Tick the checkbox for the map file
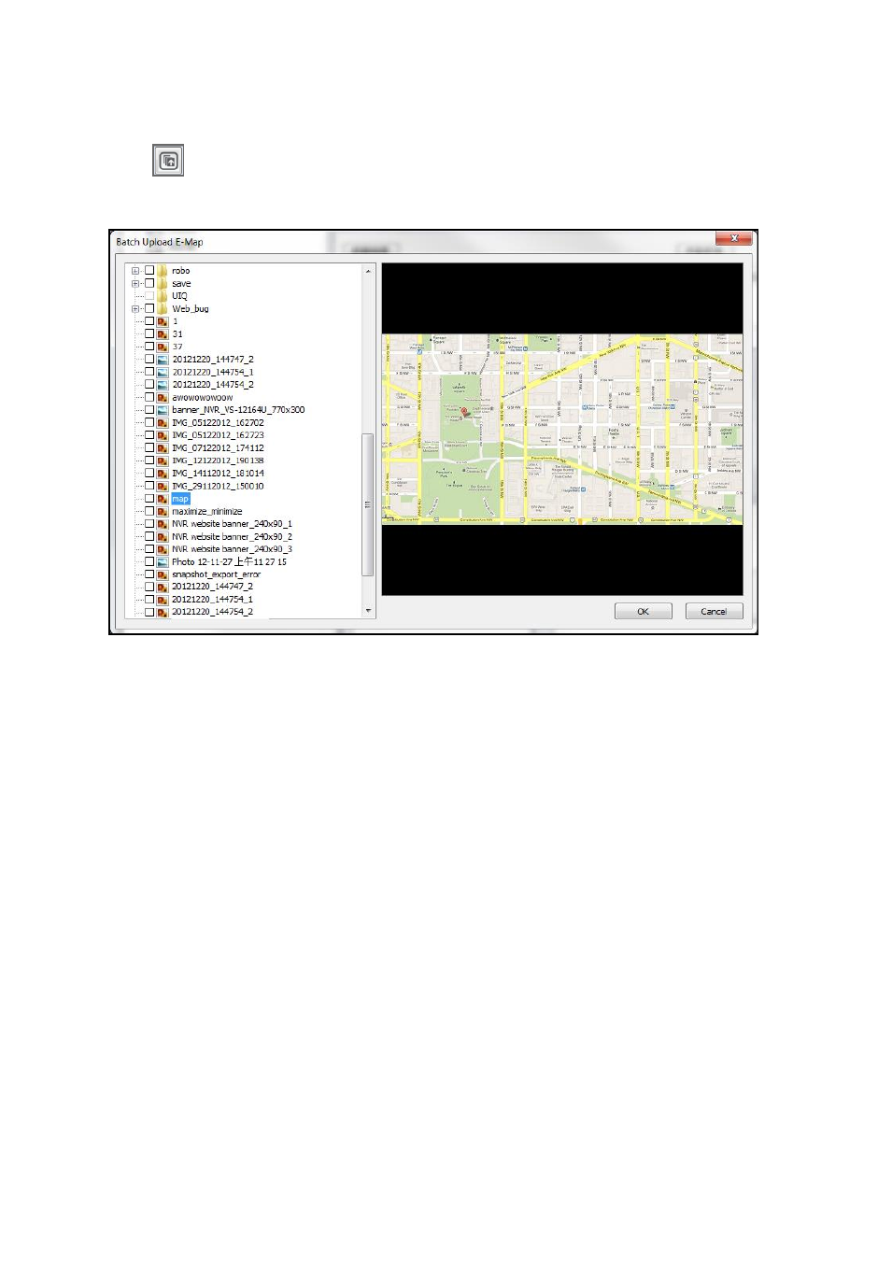The height and width of the screenshot is (1261, 892). coord(149,499)
